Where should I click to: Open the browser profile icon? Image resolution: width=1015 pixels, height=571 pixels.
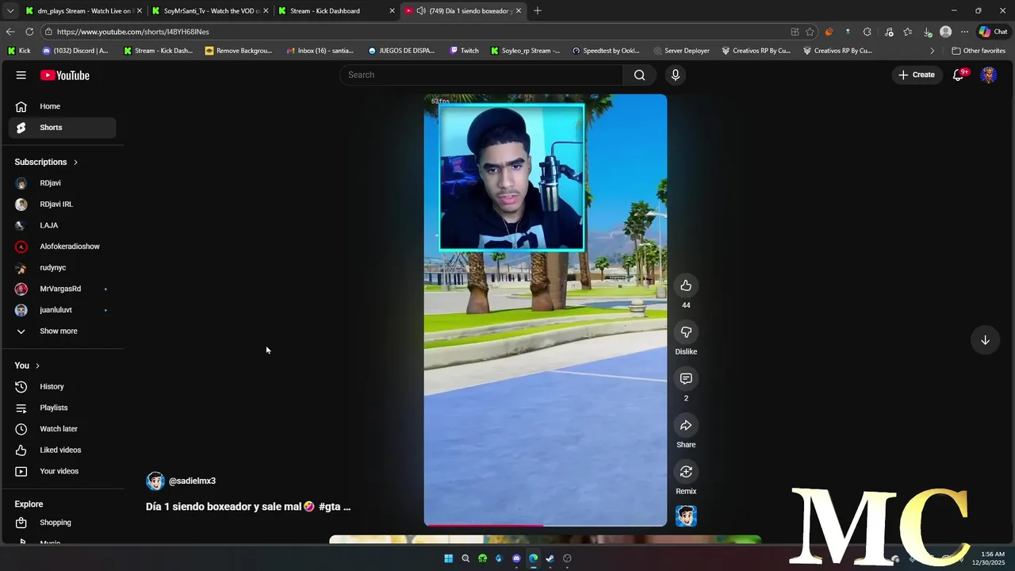click(x=945, y=32)
